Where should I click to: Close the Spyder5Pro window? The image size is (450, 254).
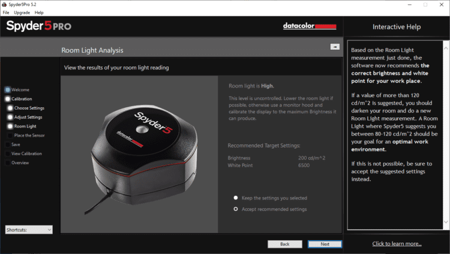442,5
